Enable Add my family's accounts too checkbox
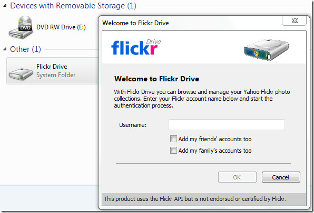314x213 pixels. pos(173,151)
